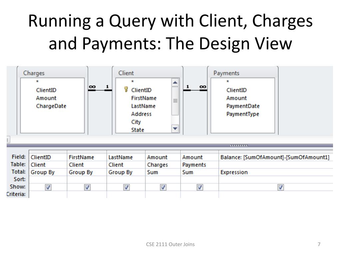Click the Payments table title bar
This screenshot has width=341, height=256.
tap(243, 73)
